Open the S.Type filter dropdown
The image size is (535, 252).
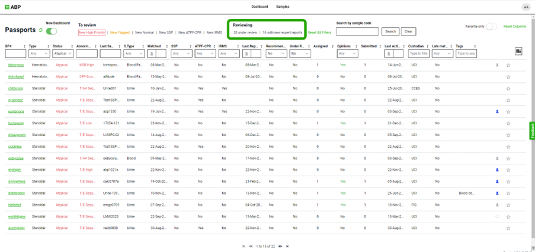coord(134,53)
